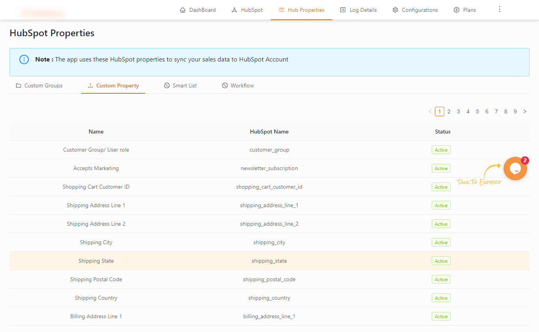Click the Shipping Address Line 1 name cell
This screenshot has height=332, width=539.
[96, 205]
